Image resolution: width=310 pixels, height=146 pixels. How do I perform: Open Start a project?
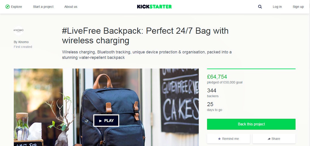click(43, 7)
